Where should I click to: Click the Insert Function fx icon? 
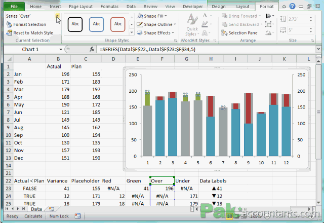92,49
